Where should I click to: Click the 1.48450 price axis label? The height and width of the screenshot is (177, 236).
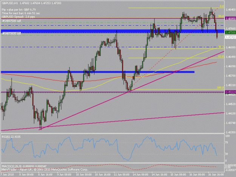click(230, 10)
